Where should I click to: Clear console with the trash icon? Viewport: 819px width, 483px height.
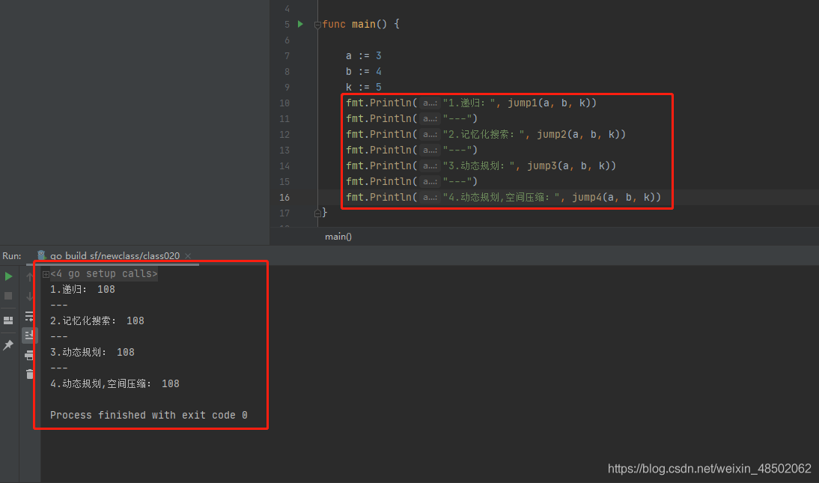30,374
